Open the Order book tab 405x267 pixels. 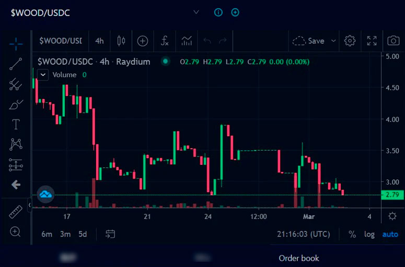click(299, 258)
